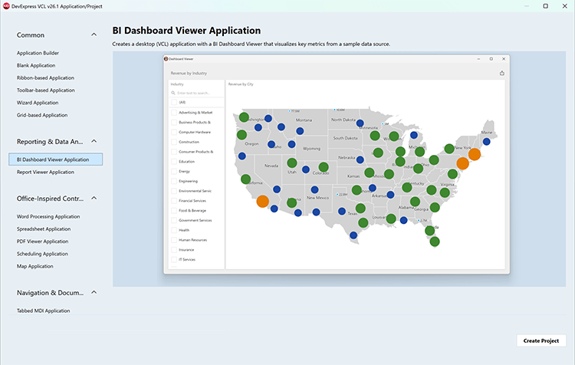This screenshot has height=365, width=575.
Task: Click the DevExpress logo icon in title bar
Action: (x=6, y=6)
